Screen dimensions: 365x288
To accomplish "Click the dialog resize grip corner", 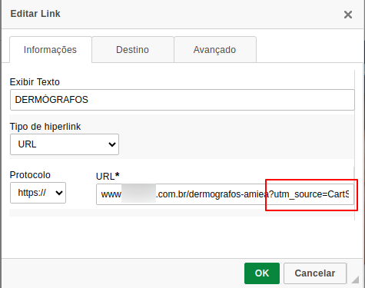I will tap(355, 280).
